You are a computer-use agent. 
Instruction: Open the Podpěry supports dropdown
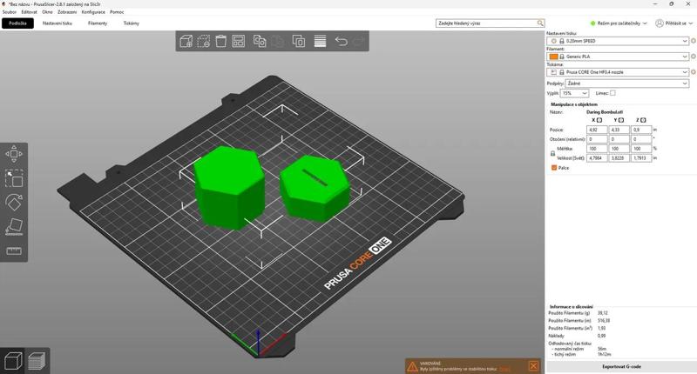point(627,83)
